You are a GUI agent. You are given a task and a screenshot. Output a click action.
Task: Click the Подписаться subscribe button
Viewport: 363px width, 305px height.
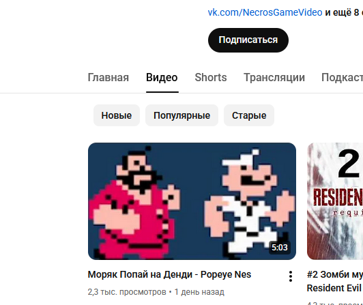[x=248, y=40]
